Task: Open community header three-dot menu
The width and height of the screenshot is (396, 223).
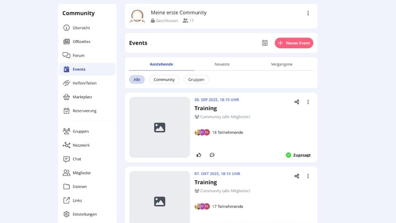Action: point(308,13)
